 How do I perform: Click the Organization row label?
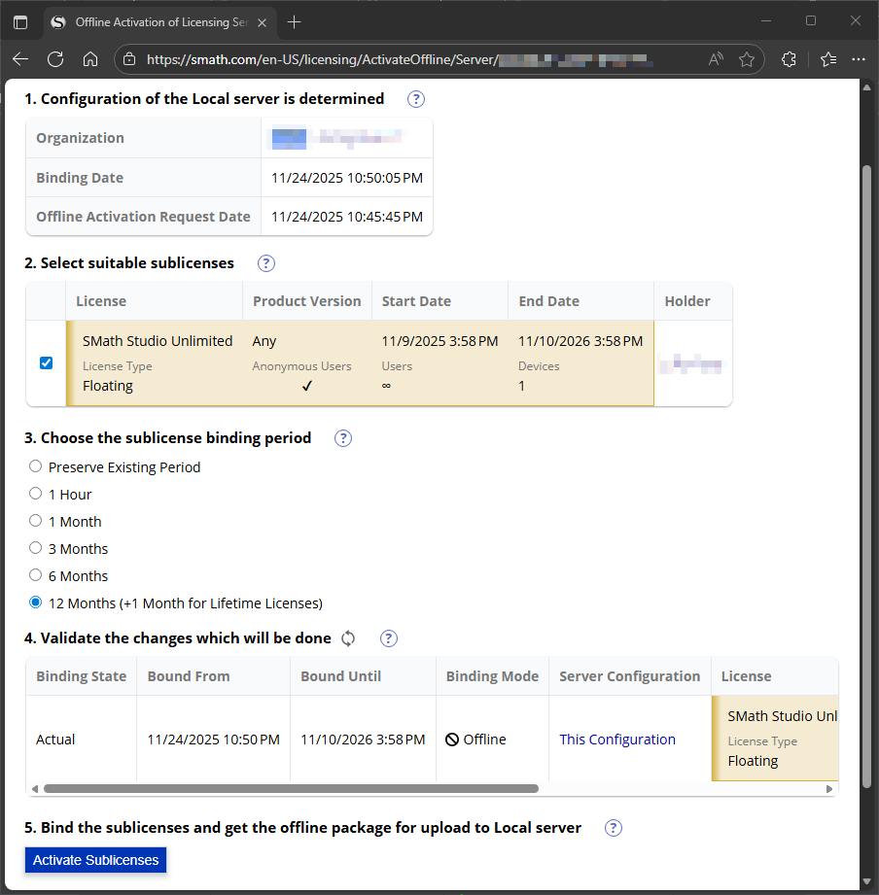pos(80,138)
